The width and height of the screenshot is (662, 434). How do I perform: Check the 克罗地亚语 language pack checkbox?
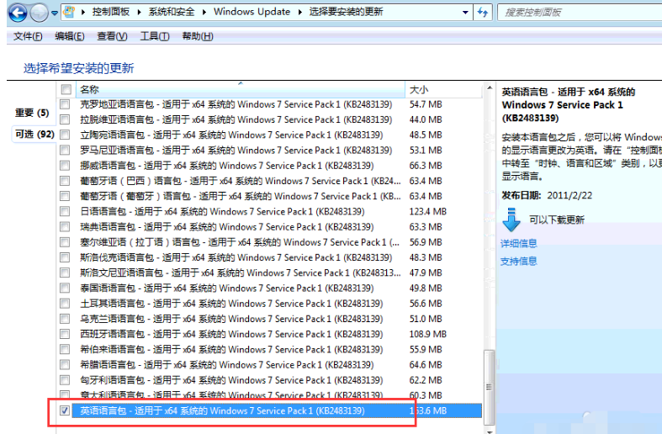65,104
